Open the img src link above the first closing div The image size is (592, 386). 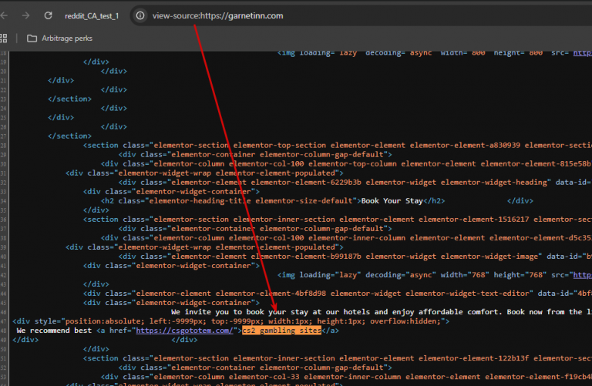[583, 53]
